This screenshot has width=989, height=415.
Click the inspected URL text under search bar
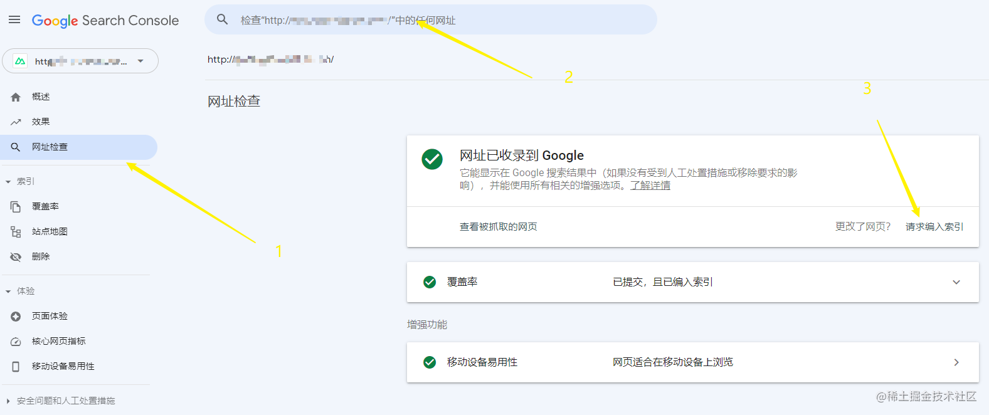tap(271, 60)
